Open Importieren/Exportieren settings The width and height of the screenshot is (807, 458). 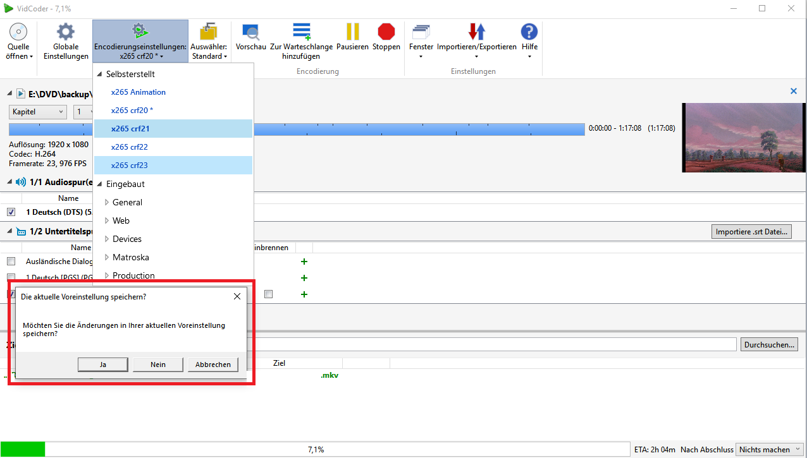[x=476, y=40]
